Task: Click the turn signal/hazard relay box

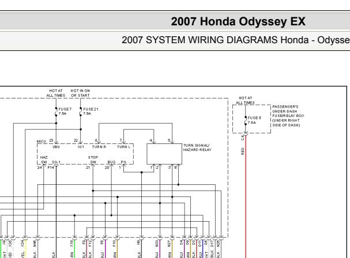Action: (164, 154)
